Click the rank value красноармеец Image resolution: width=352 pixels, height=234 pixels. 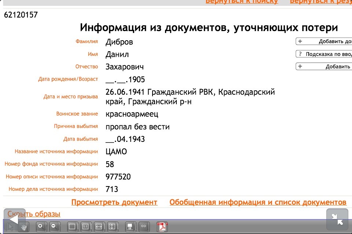point(132,114)
